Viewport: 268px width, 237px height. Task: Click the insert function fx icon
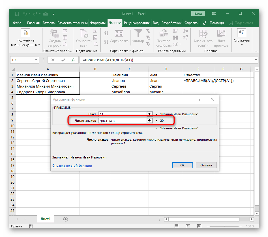pyautogui.click(x=73, y=60)
